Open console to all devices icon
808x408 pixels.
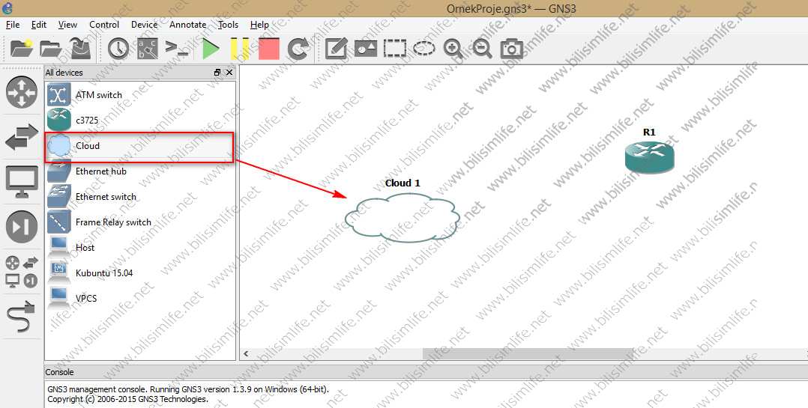click(177, 49)
